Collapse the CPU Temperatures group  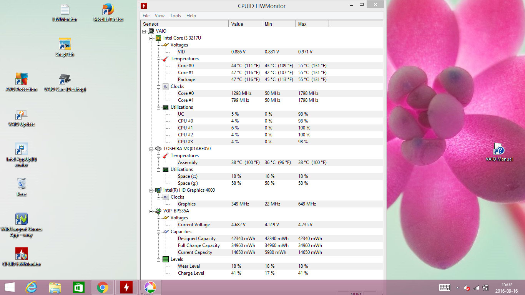click(158, 59)
